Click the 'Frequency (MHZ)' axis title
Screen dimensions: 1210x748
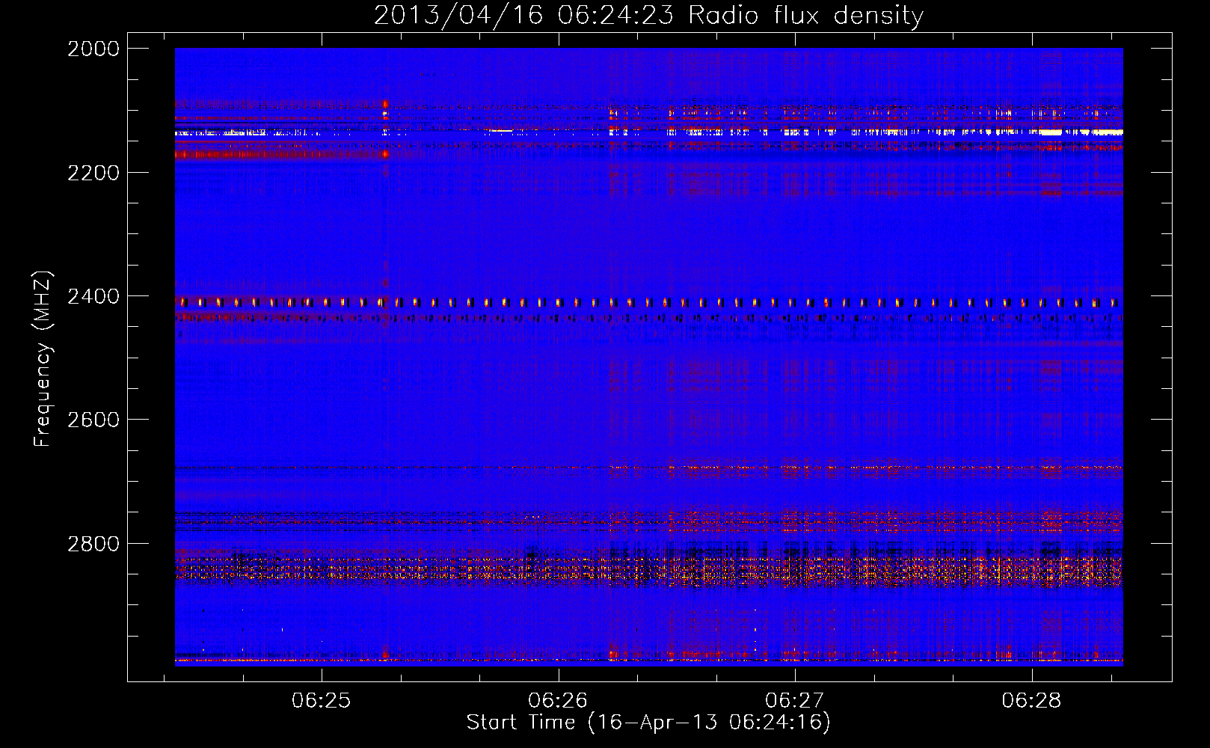point(43,359)
